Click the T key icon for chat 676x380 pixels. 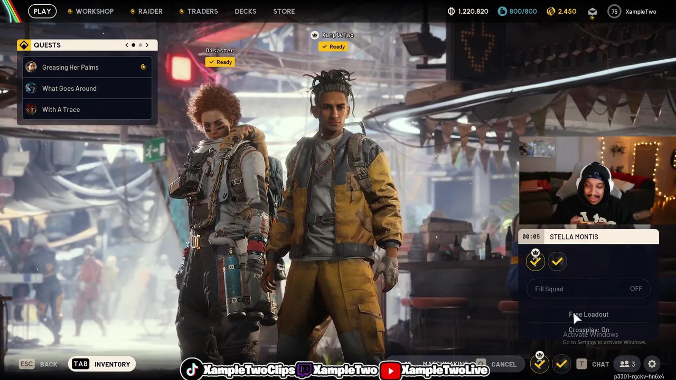coord(581,364)
